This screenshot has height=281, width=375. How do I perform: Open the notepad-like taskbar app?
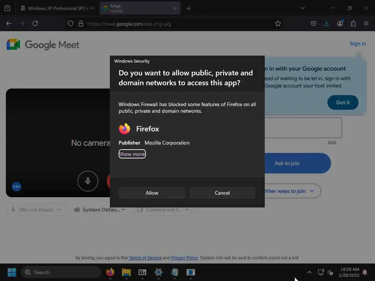tap(175, 272)
